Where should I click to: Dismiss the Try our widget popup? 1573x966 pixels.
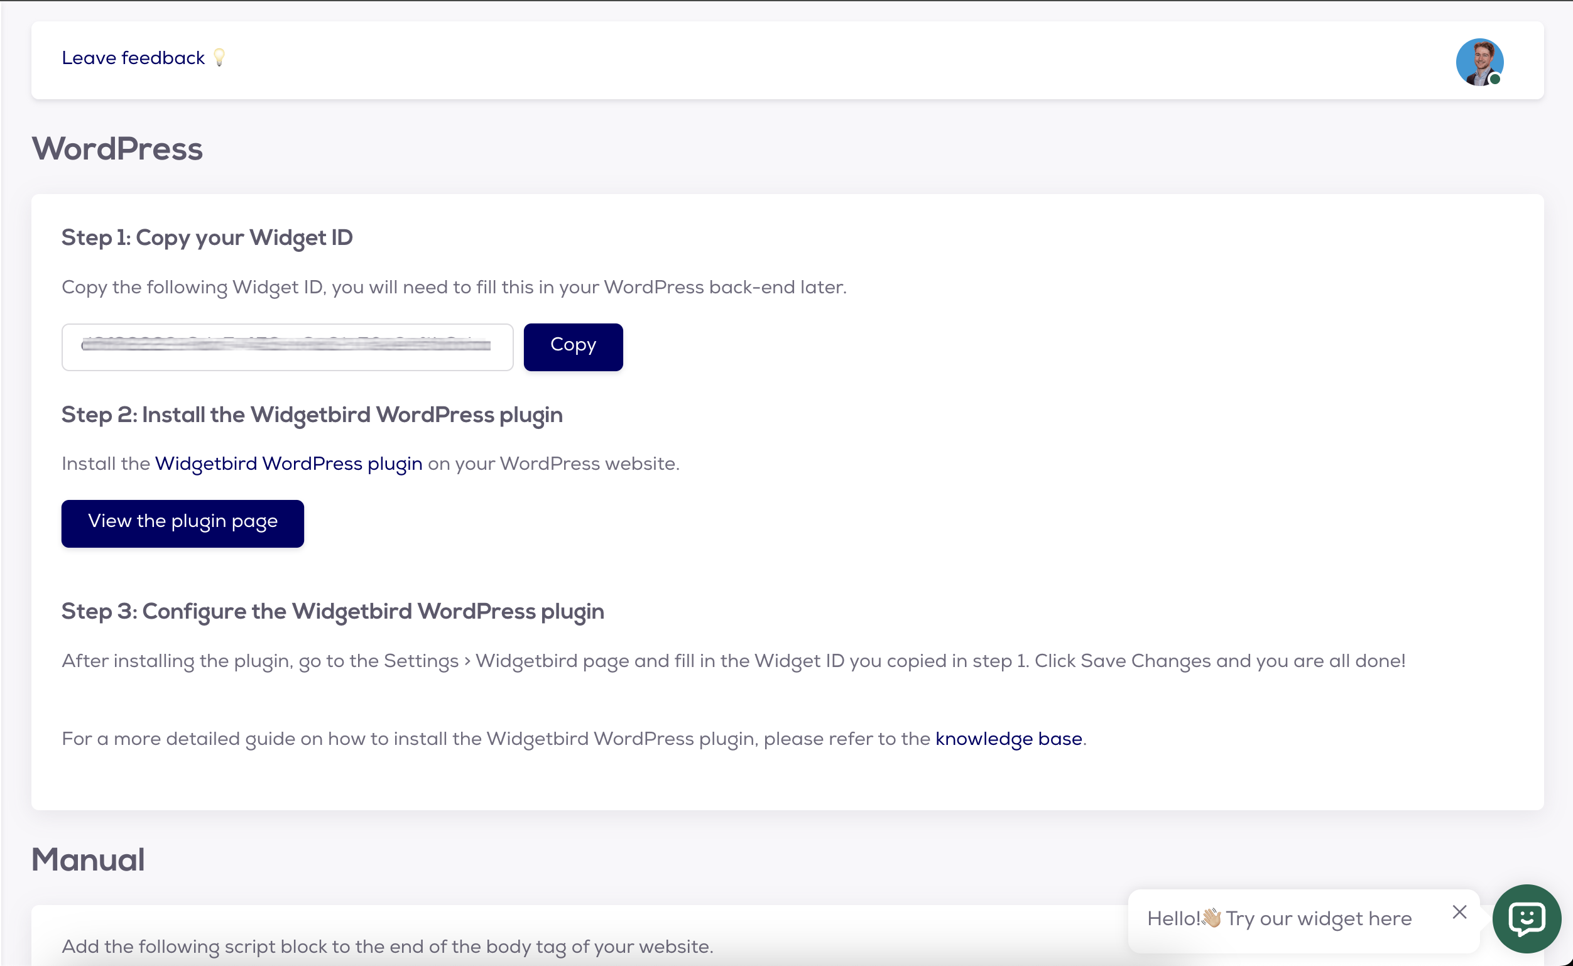point(1459,912)
